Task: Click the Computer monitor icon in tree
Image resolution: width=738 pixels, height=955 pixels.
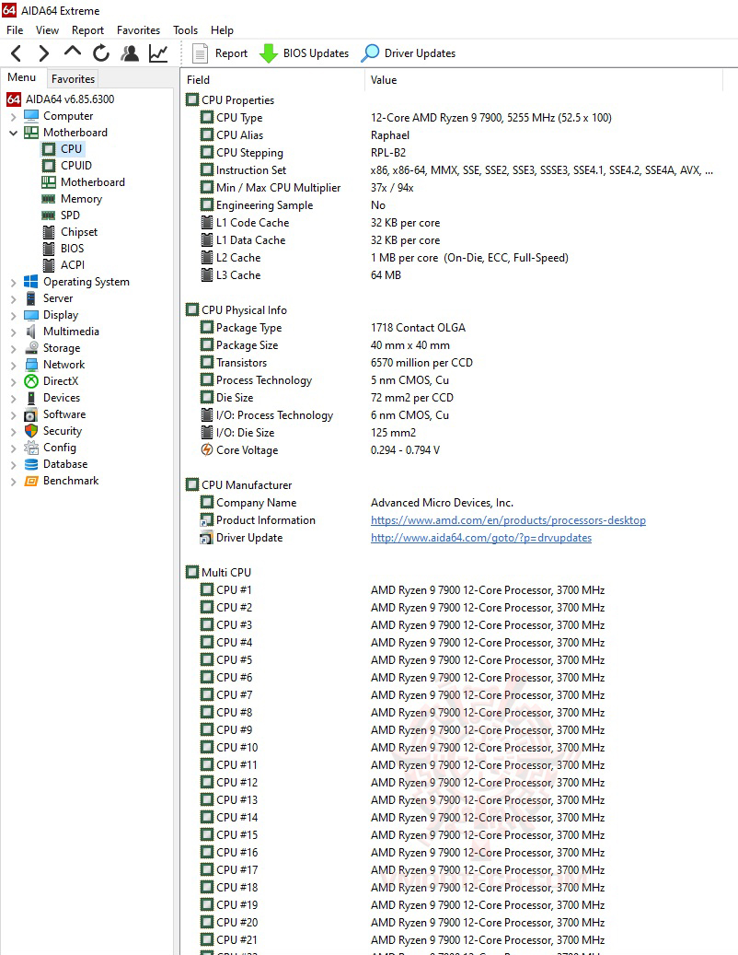Action: [31, 116]
